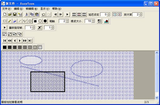Open the 文件 menu
Image resolution: width=160 pixels, height=105 pixels.
click(6, 9)
